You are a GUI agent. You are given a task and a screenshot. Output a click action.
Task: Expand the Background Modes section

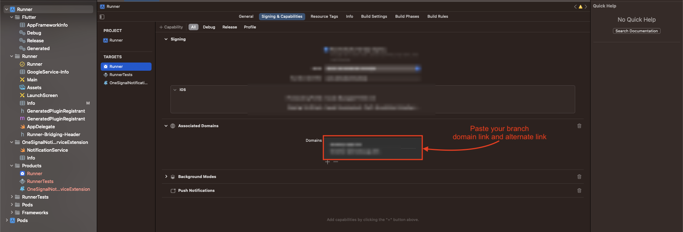(166, 177)
